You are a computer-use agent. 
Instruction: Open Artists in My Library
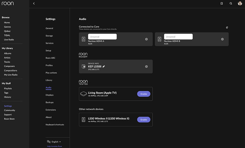(x=7, y=58)
